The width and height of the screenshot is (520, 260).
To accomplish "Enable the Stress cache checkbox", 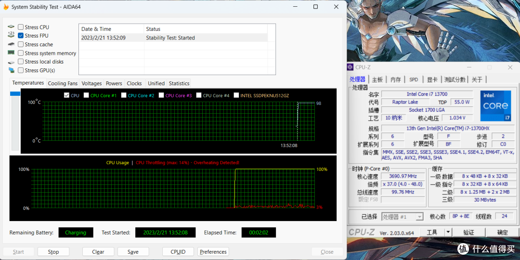I will [x=21, y=44].
